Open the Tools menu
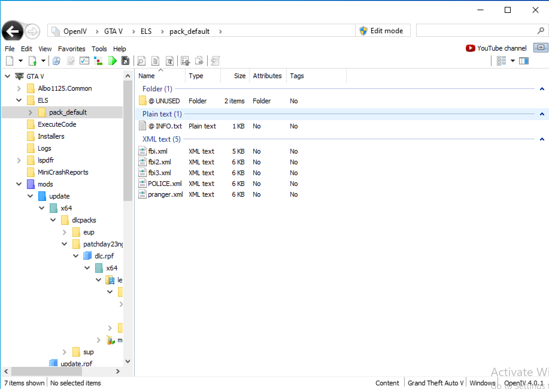This screenshot has width=549, height=389. coord(99,49)
